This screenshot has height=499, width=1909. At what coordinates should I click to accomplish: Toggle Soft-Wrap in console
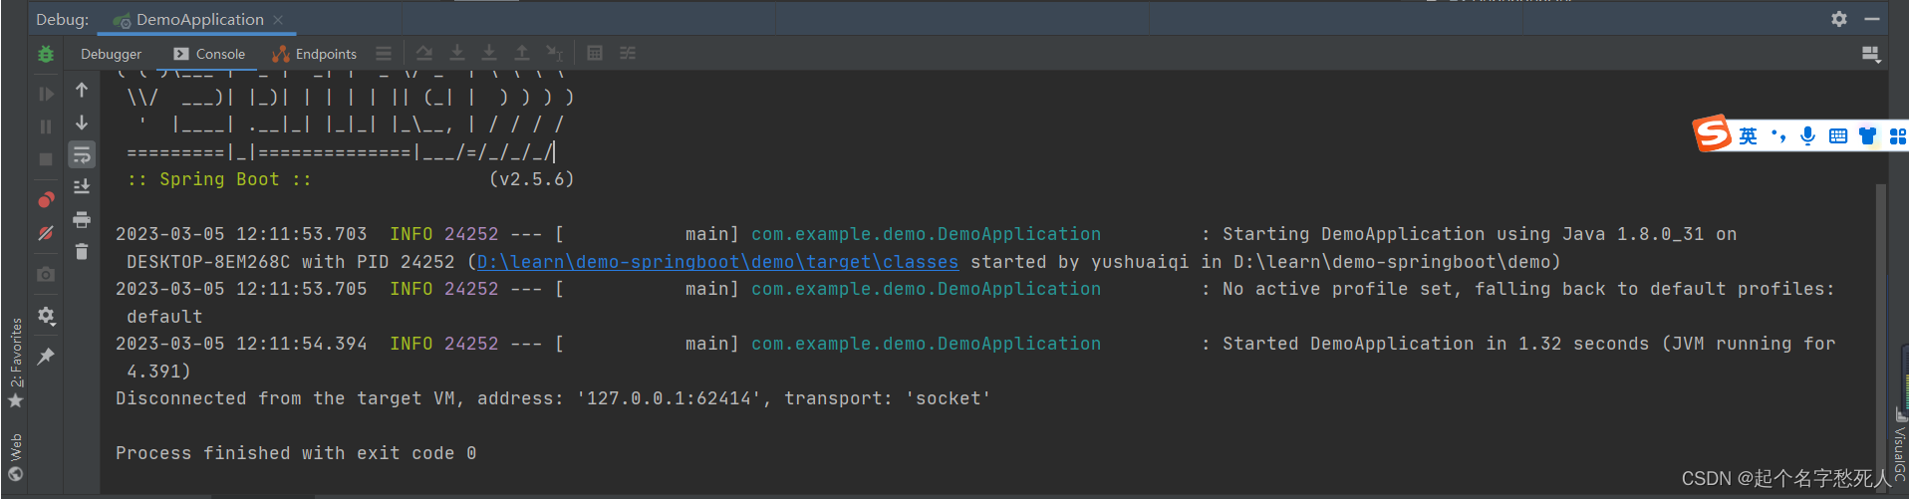[82, 154]
